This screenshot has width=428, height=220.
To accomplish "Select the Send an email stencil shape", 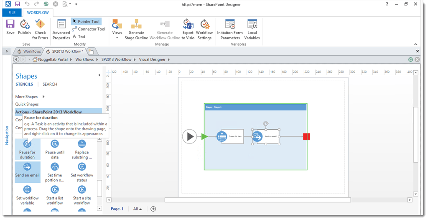I will 27,172.
